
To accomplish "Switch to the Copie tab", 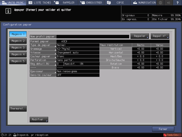I will (117, 2).
